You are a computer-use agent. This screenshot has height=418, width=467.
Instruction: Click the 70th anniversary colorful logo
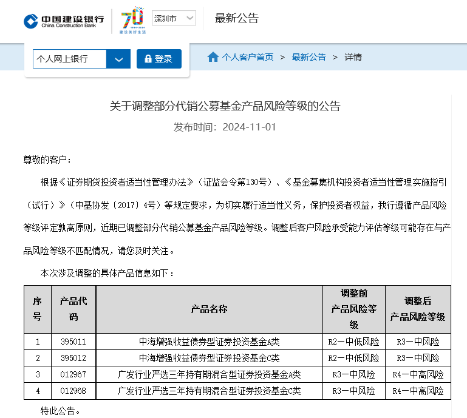click(x=132, y=20)
